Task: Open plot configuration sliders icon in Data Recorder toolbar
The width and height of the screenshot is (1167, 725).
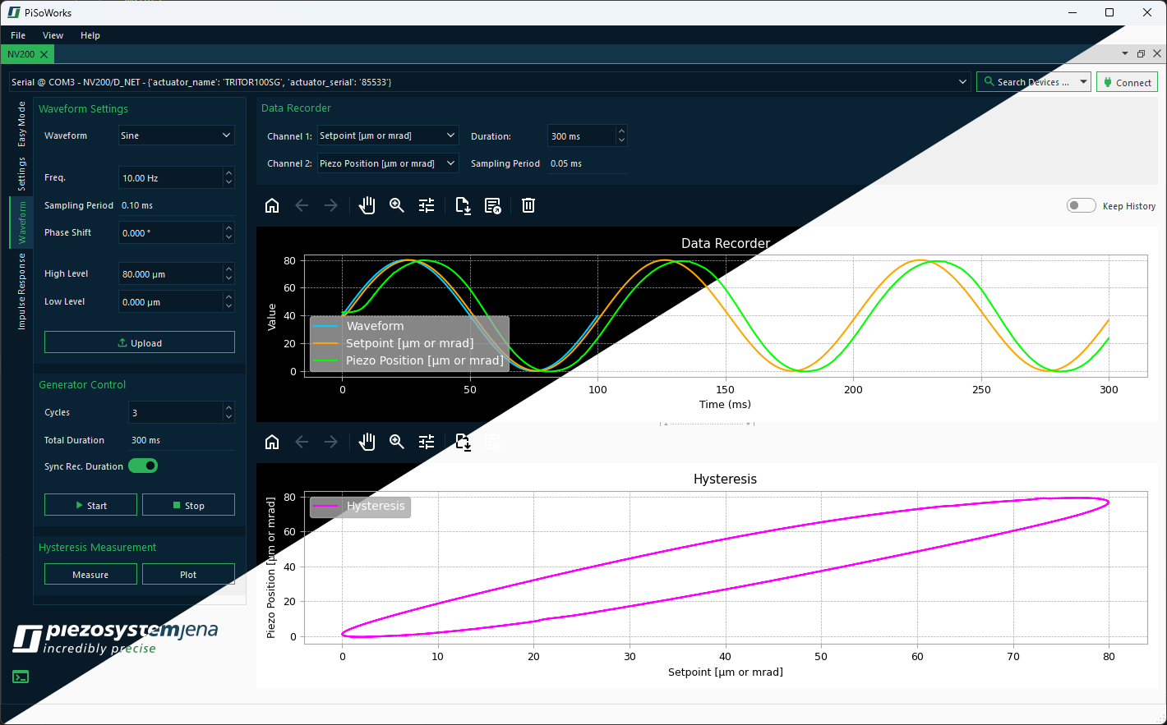Action: pyautogui.click(x=427, y=205)
